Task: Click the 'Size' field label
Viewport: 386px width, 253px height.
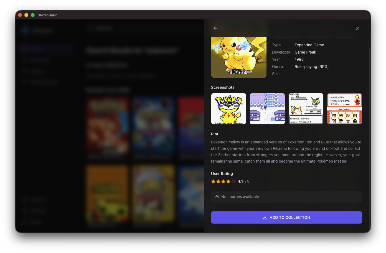Action: pos(276,74)
